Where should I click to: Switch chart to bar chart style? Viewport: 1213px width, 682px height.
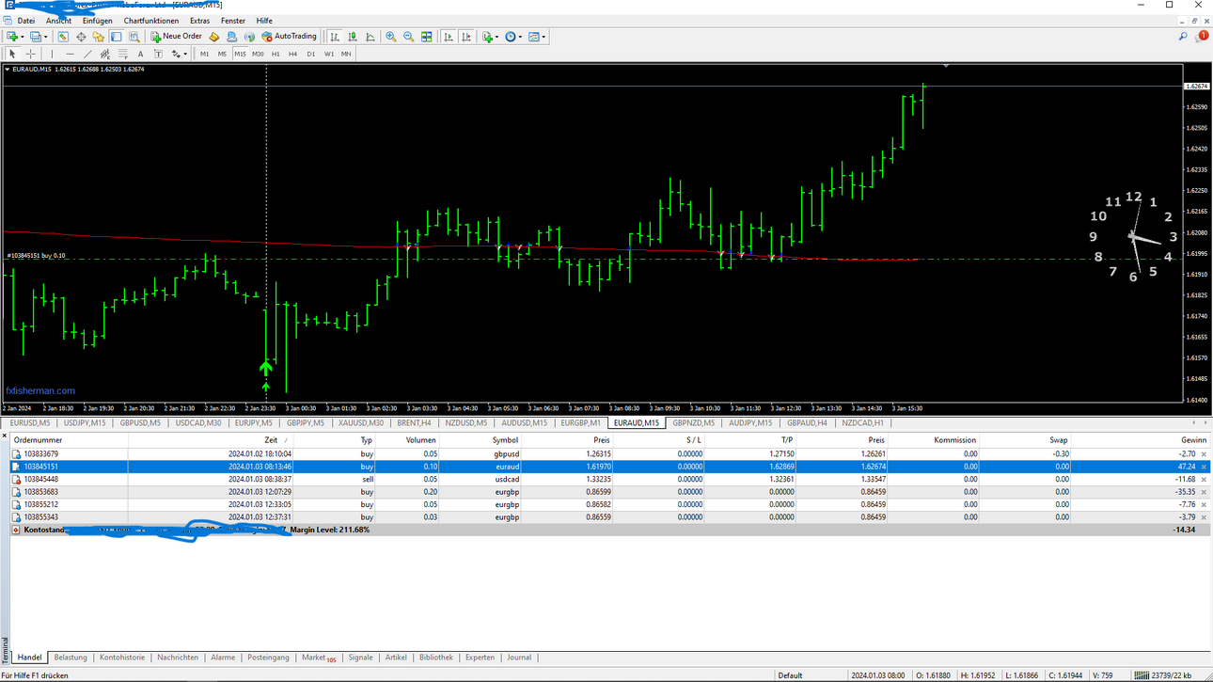(335, 37)
